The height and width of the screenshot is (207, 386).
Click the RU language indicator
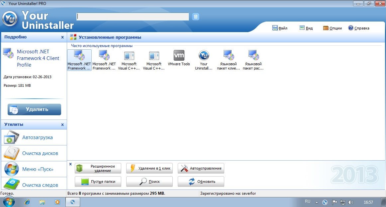click(308, 201)
